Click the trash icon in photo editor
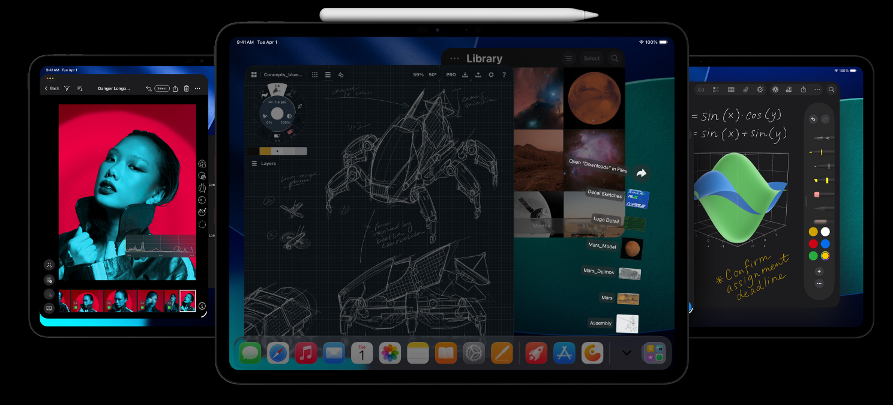Viewport: 893px width, 405px height. click(186, 89)
